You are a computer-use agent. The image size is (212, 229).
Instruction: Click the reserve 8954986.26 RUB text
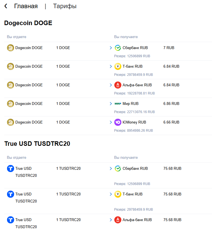click(x=133, y=131)
